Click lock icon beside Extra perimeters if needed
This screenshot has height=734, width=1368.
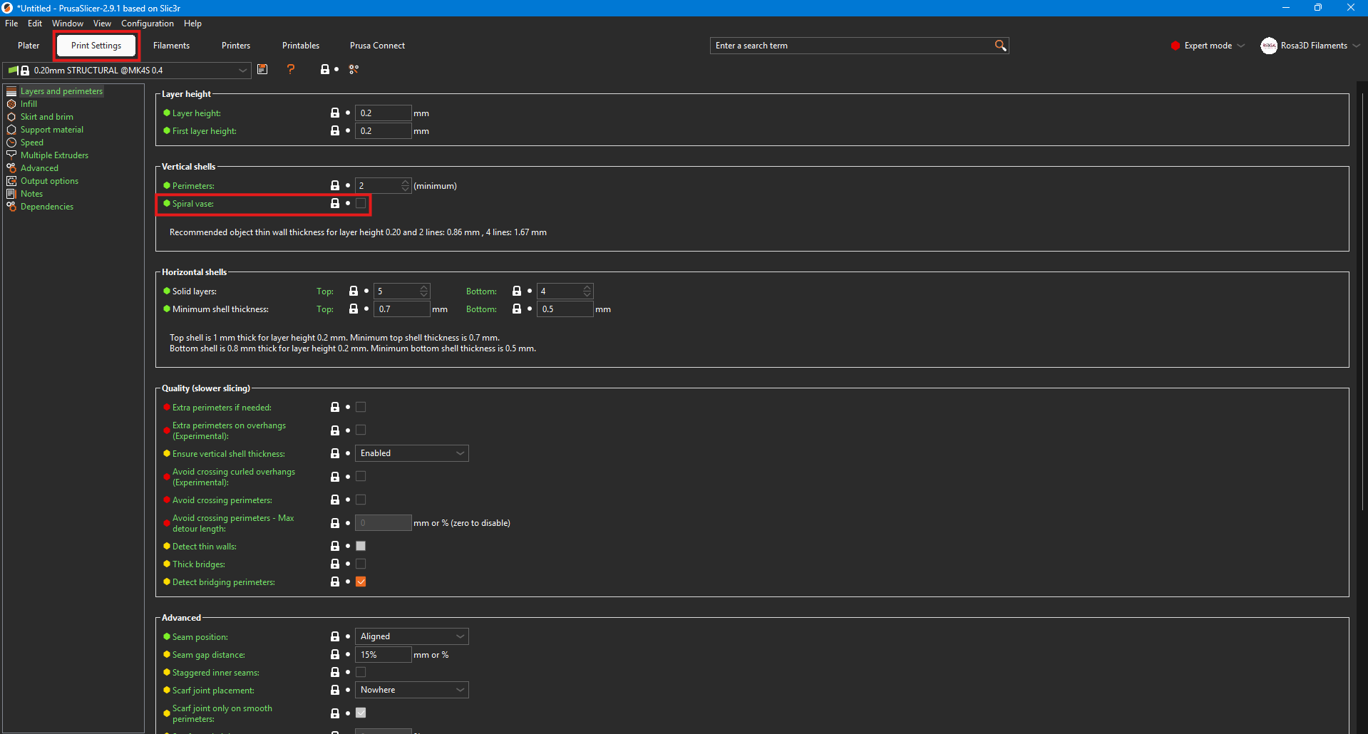coord(335,407)
